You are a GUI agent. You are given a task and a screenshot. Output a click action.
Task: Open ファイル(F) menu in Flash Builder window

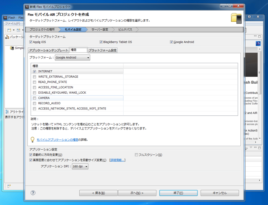point(13,23)
